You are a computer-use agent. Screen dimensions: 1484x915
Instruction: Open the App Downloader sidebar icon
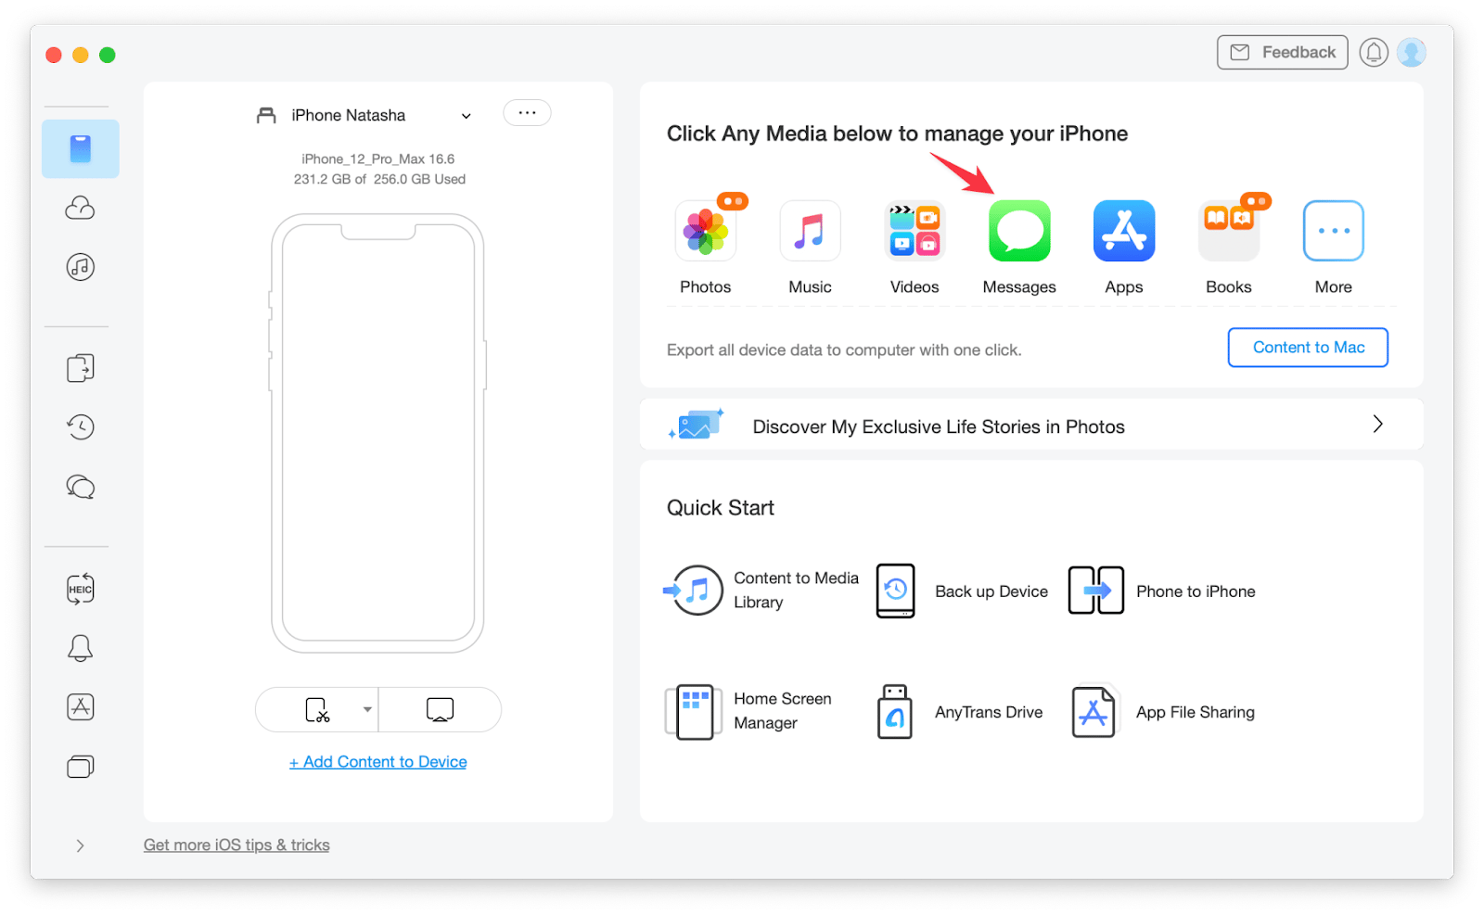(81, 707)
